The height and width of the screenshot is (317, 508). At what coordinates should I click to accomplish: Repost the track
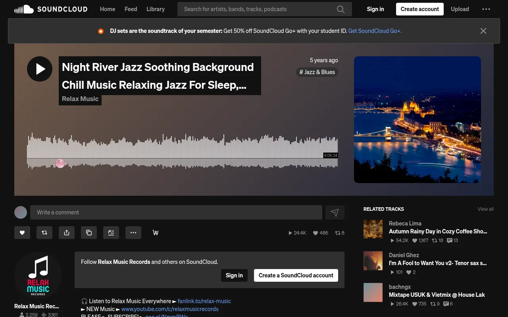pos(44,233)
